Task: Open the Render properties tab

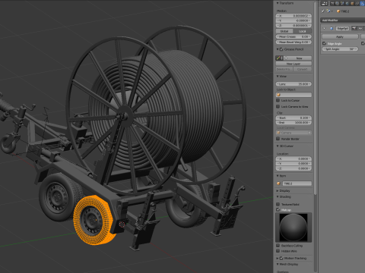Action: (x=332, y=4)
